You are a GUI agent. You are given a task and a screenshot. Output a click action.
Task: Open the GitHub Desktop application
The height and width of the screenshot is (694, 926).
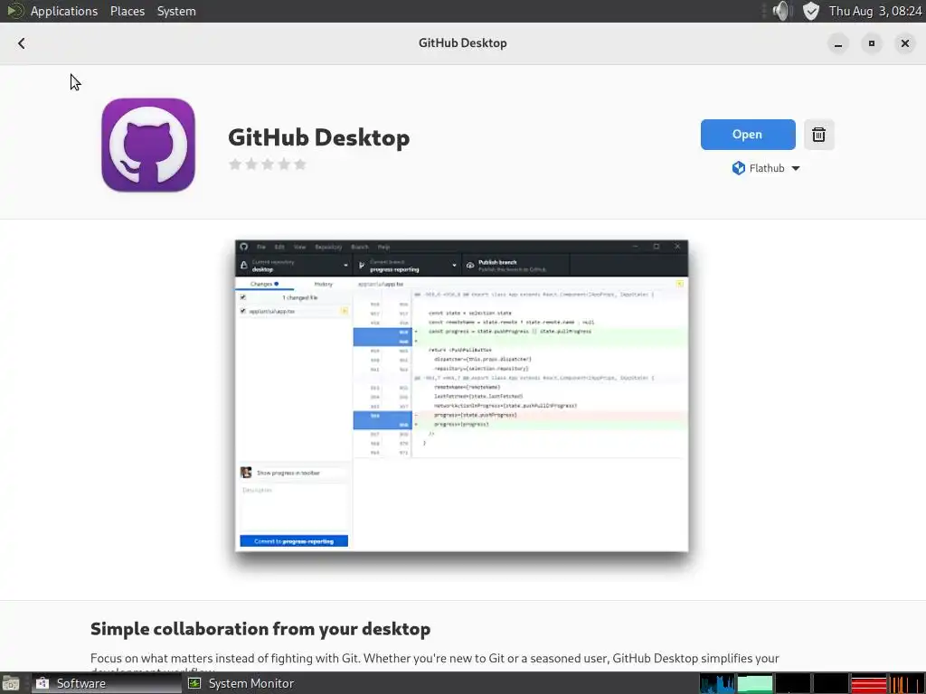point(748,135)
